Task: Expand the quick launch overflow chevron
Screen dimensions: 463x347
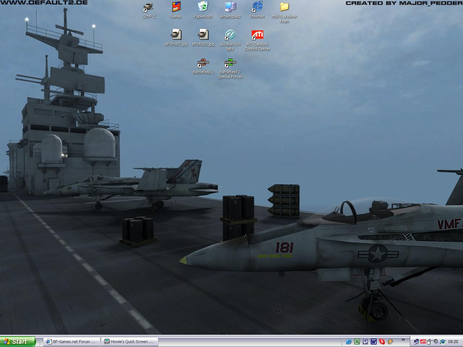Action: (x=403, y=340)
